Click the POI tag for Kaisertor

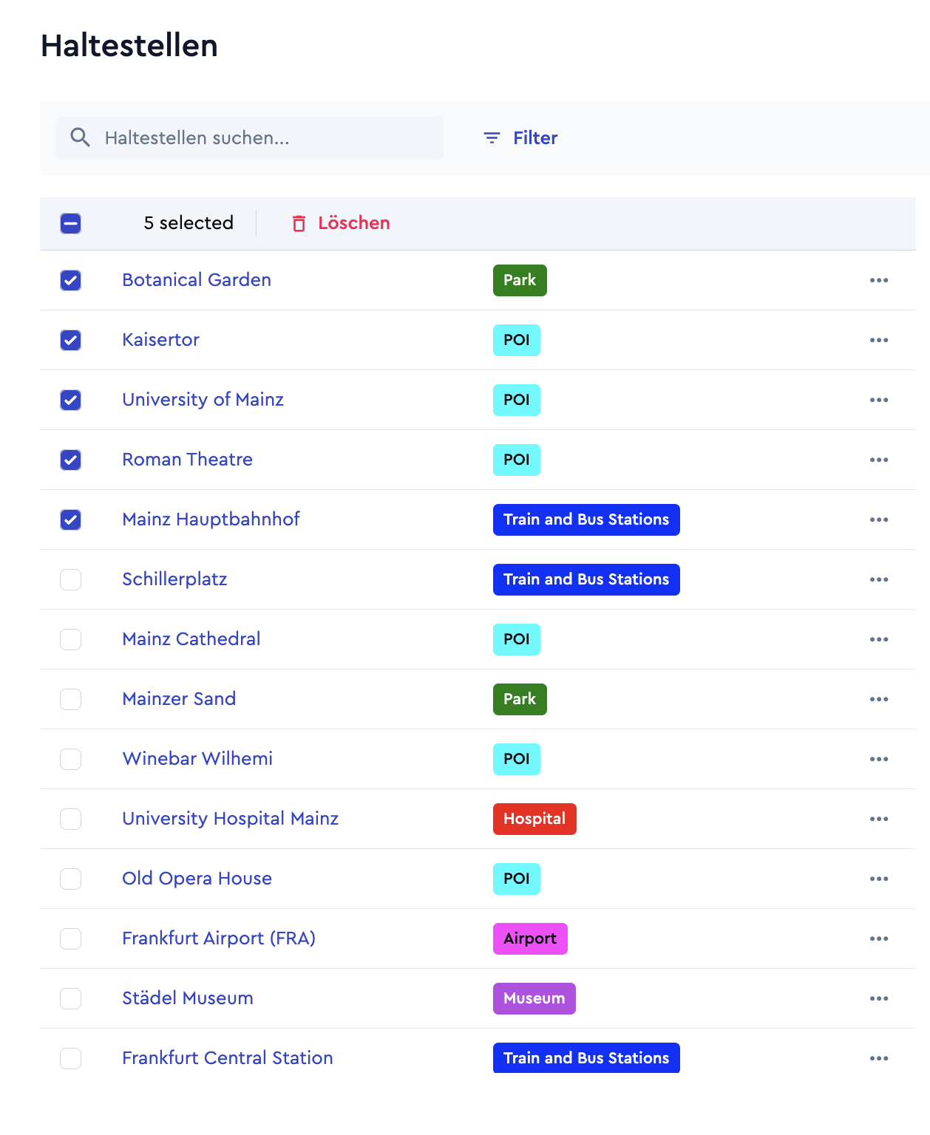coord(517,340)
